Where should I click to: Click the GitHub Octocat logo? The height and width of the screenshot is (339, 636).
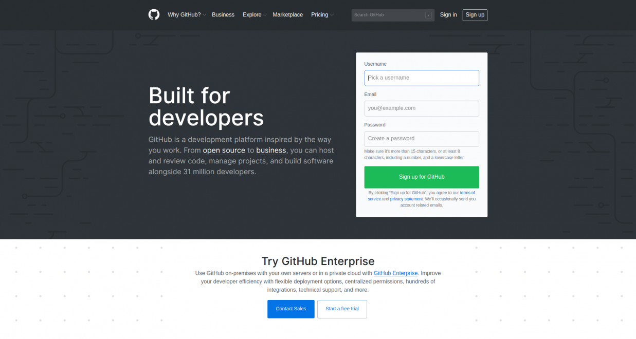pyautogui.click(x=154, y=14)
